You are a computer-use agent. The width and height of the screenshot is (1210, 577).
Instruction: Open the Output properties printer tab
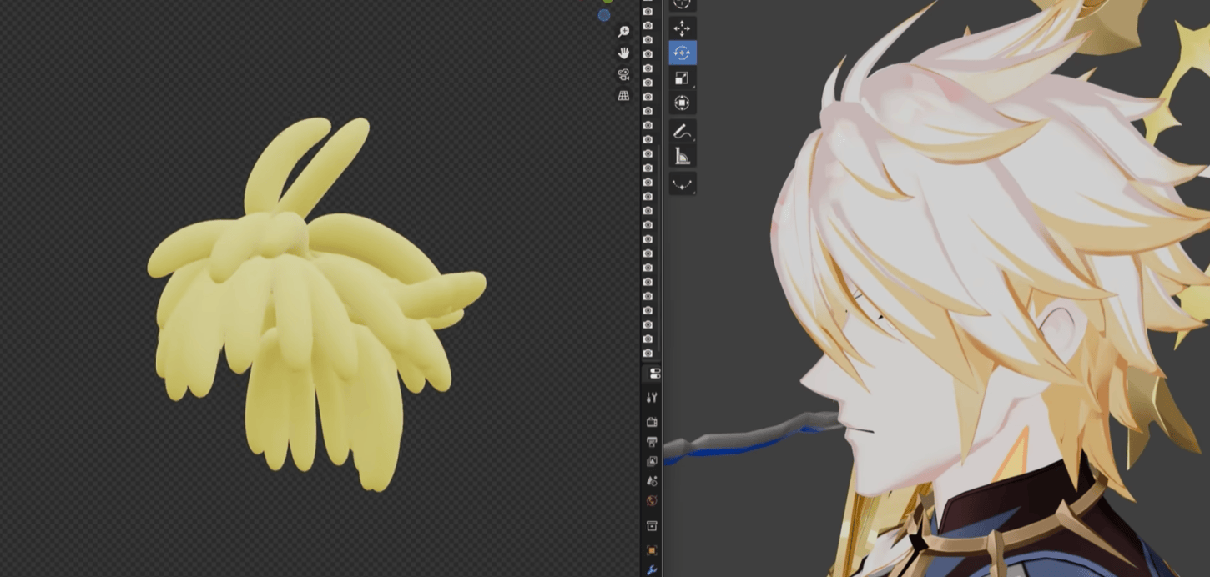click(652, 442)
